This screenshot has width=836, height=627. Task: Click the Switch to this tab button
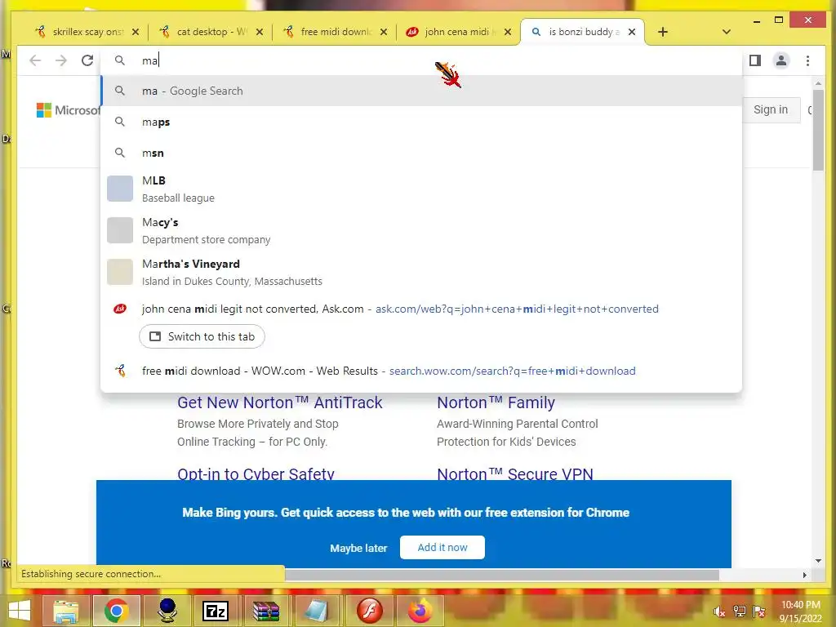pos(202,336)
